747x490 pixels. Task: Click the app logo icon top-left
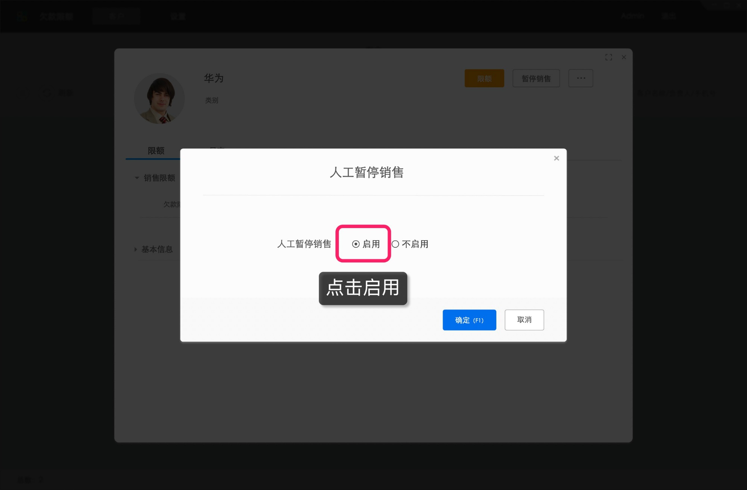pos(22,16)
